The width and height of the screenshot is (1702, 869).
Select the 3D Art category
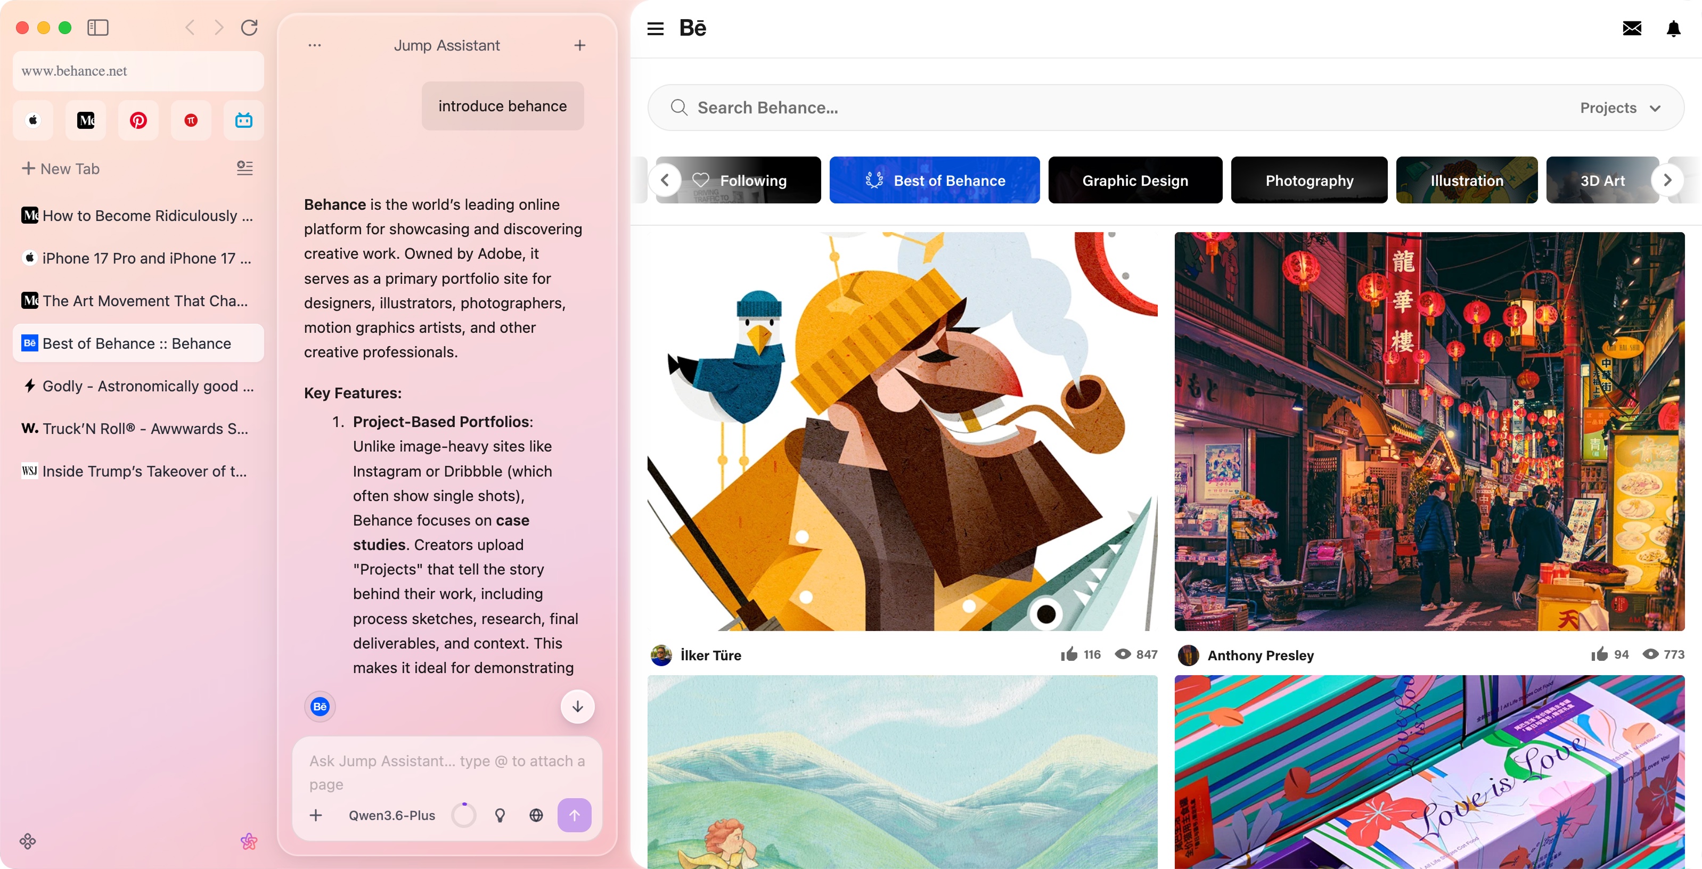pyautogui.click(x=1602, y=180)
